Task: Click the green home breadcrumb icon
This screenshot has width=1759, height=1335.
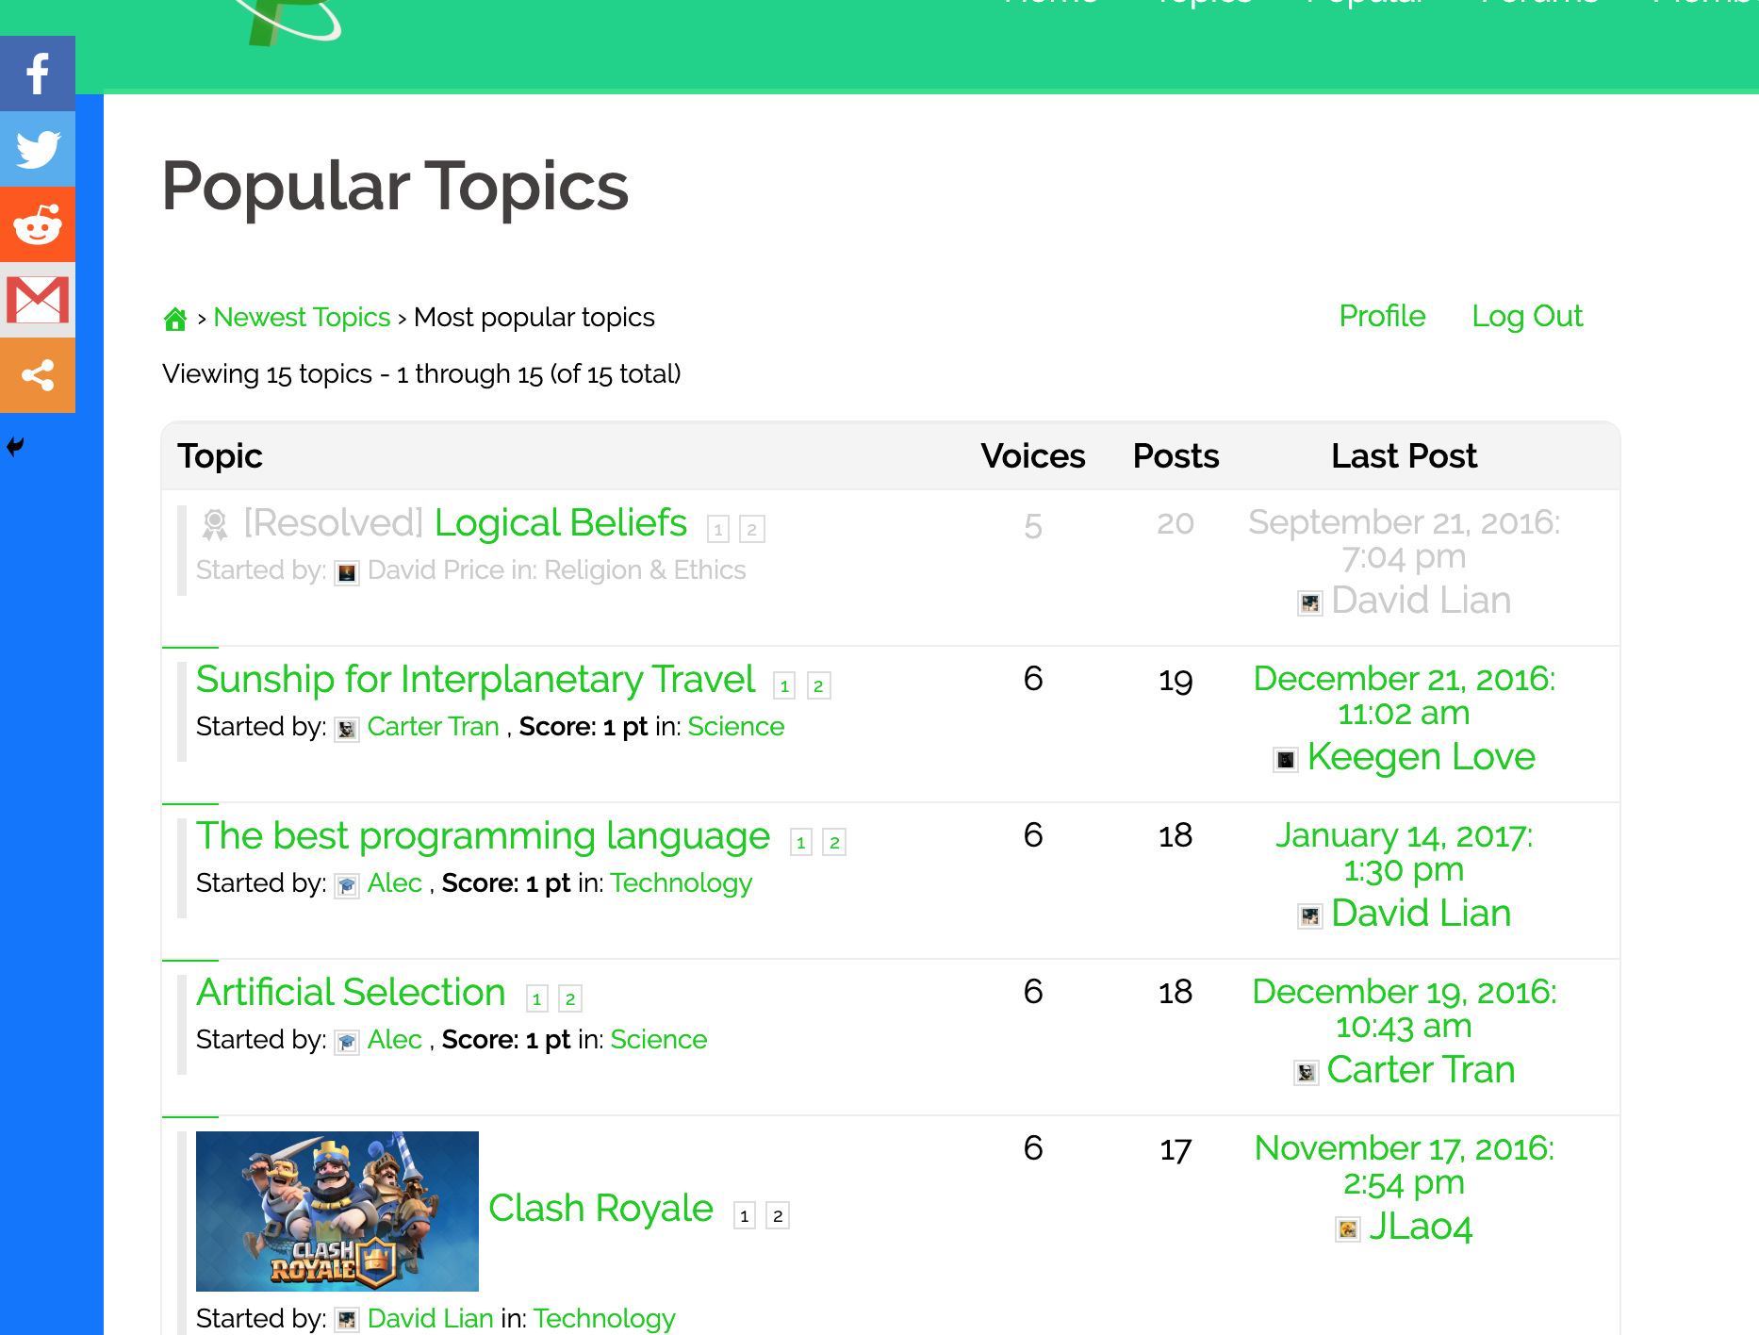Action: (x=175, y=319)
